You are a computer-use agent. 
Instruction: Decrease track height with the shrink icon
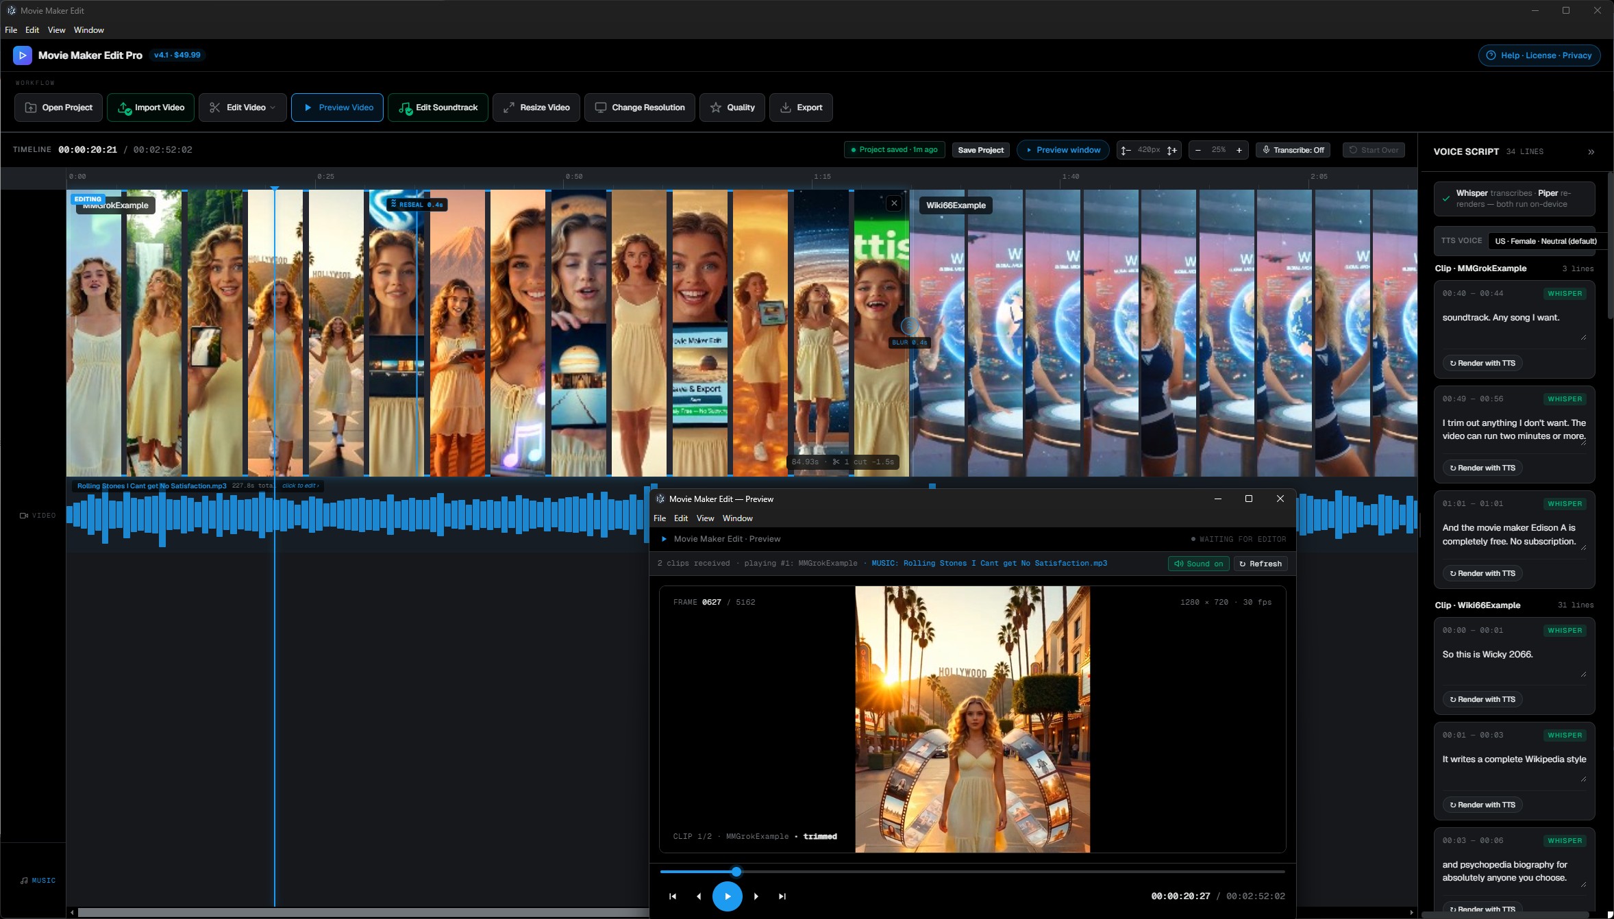tap(1126, 150)
